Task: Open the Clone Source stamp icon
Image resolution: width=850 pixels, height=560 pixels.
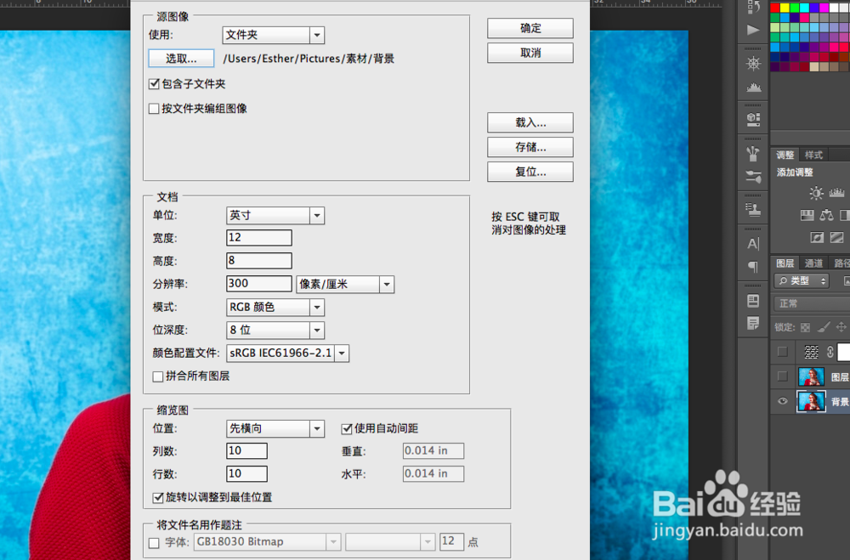Action: [753, 210]
